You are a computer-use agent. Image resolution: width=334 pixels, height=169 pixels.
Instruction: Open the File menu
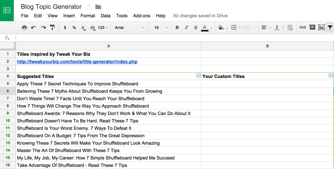click(x=25, y=16)
